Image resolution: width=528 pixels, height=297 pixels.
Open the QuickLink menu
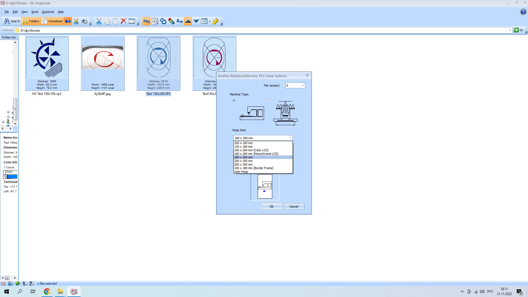[48, 12]
